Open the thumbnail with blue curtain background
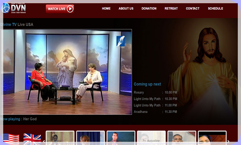241x145 pixels. [x=90, y=138]
